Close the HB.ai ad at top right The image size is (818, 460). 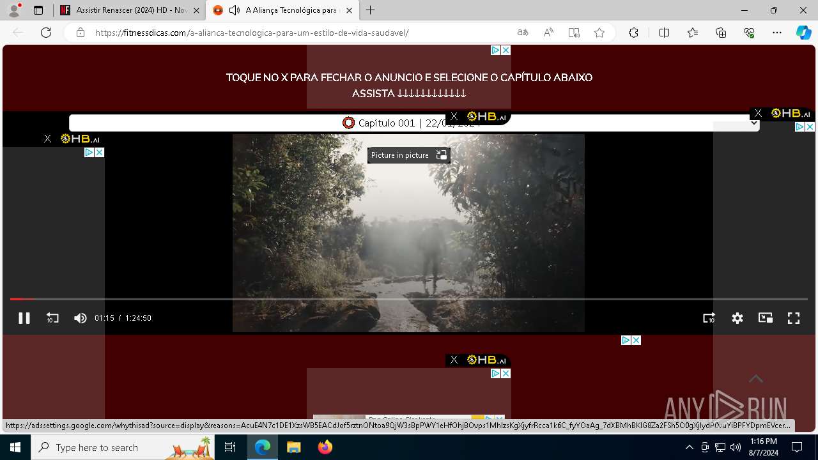pos(758,113)
